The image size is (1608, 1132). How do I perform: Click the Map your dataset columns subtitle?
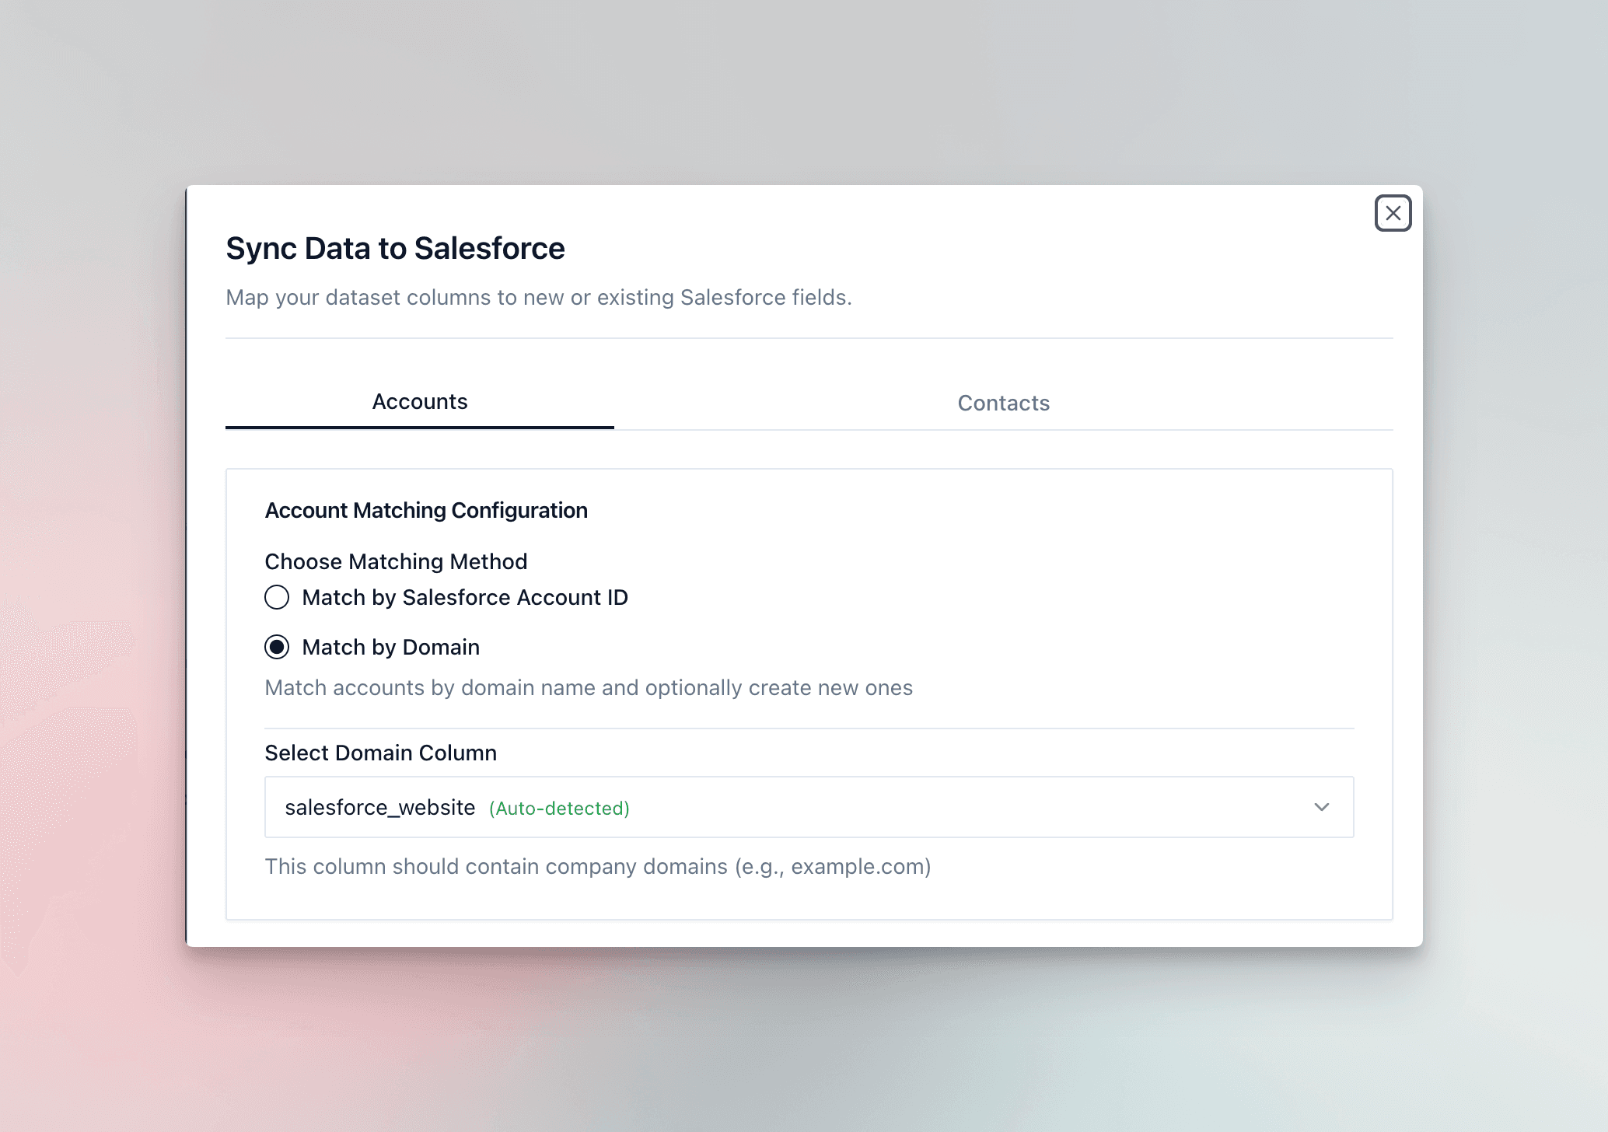(539, 298)
